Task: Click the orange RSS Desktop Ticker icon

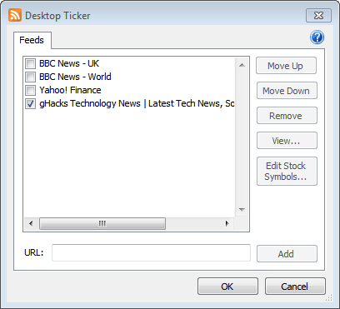Action: point(15,15)
